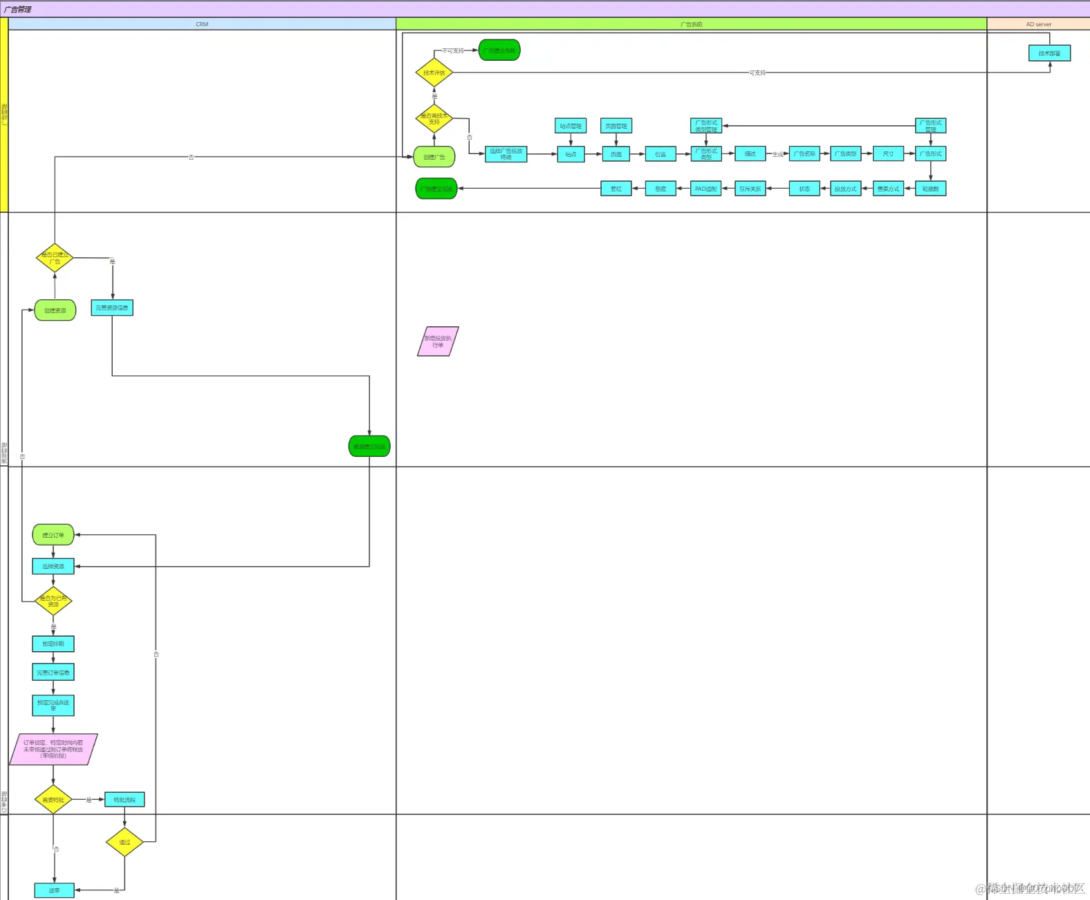Select the 描述 process box
The height and width of the screenshot is (900, 1090).
750,154
